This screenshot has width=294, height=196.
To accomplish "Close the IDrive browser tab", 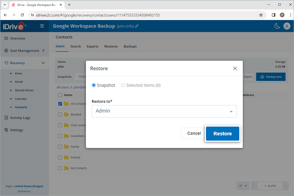I will pos(61,5).
